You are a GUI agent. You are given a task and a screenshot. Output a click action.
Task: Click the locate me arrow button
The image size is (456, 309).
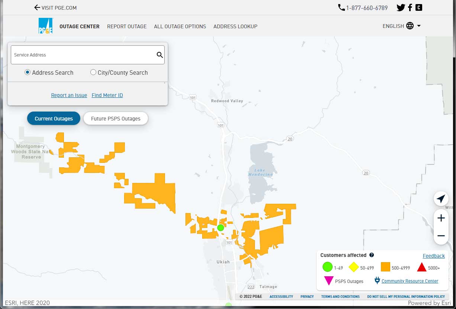click(441, 199)
